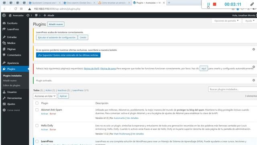This screenshot has width=257, height=145.
Task: Open Herramientas menu
Action: [15, 98]
